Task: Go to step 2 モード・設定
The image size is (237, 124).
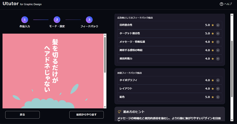Action: click(x=57, y=20)
